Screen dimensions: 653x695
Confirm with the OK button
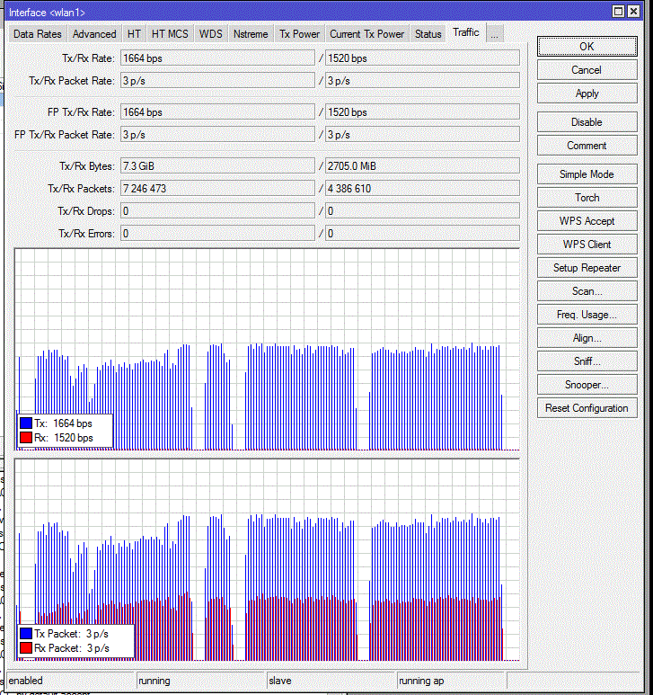587,47
